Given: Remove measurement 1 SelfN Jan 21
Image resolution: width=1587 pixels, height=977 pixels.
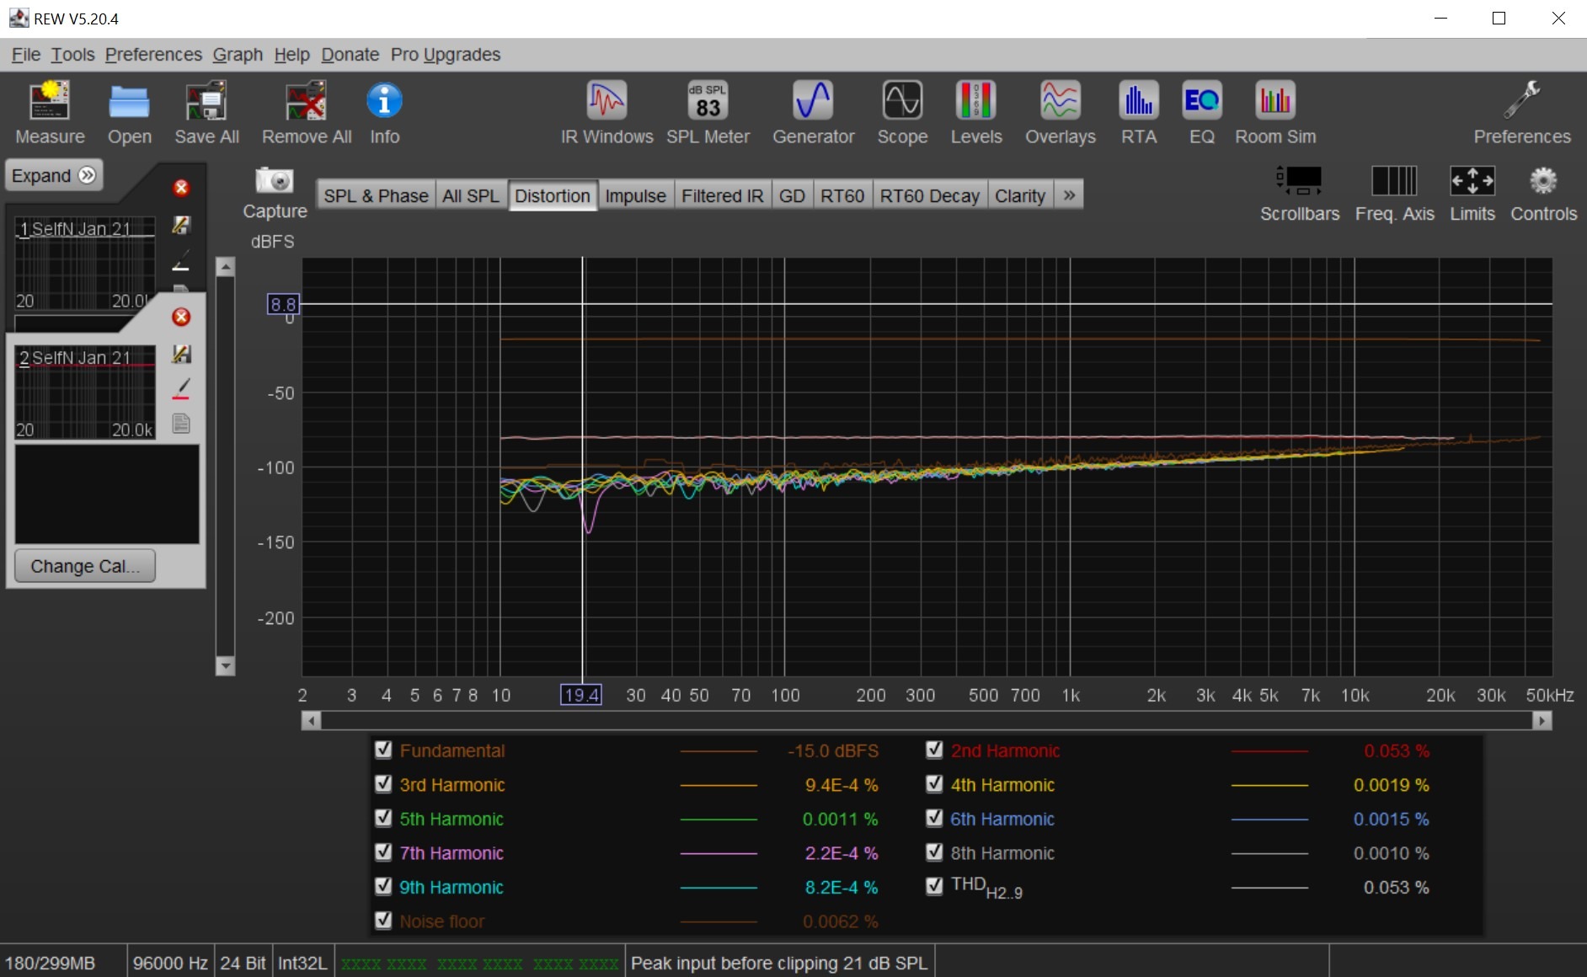Looking at the screenshot, I should 181,188.
